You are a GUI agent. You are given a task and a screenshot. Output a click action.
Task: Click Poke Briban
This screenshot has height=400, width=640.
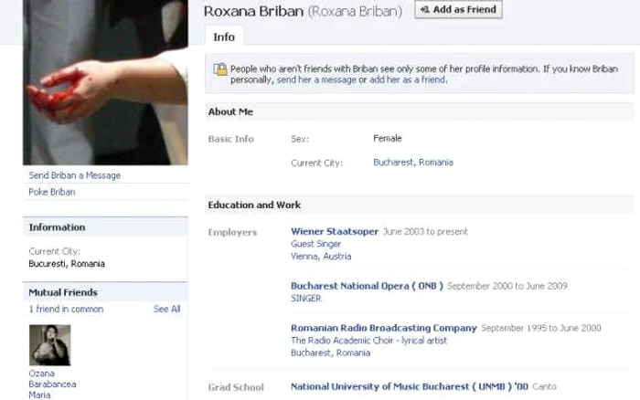(52, 192)
